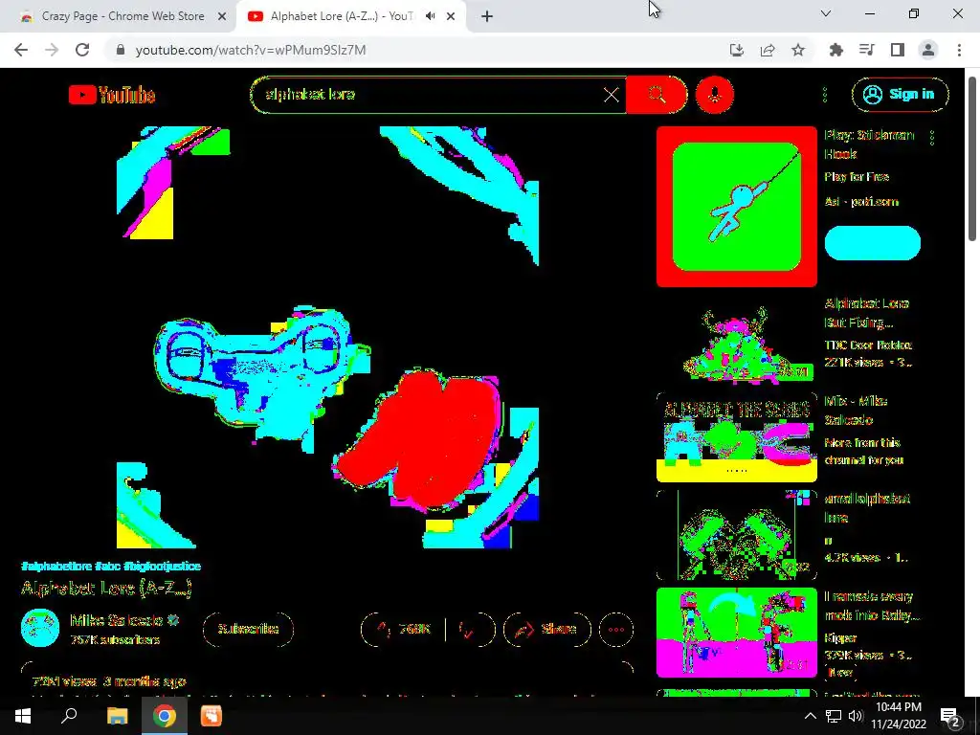Viewport: 980px width, 735px height.
Task: Go back with the browser back arrow
Action: pyautogui.click(x=21, y=50)
